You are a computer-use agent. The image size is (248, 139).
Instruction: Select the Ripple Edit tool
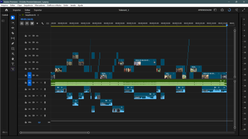point(13,28)
